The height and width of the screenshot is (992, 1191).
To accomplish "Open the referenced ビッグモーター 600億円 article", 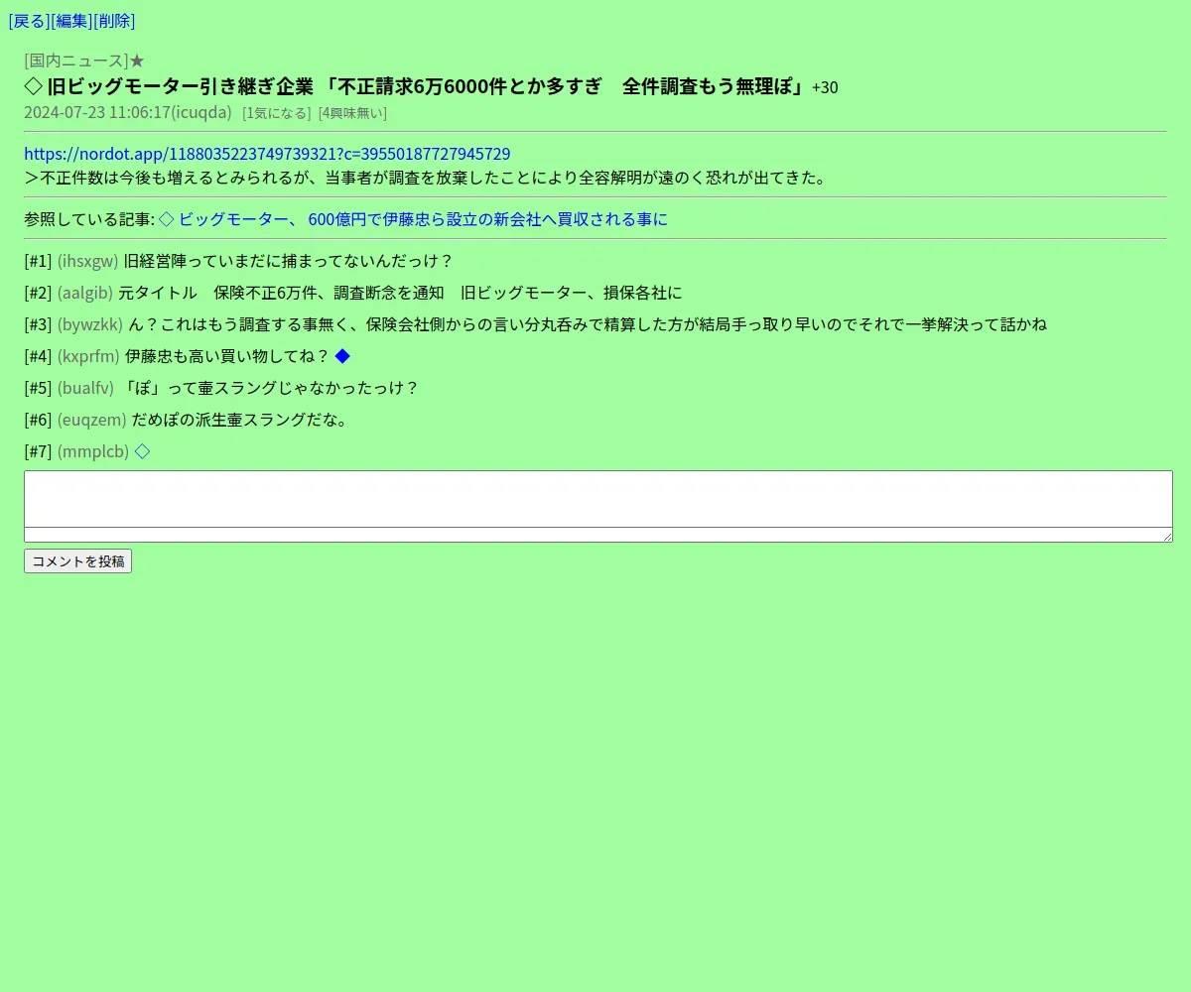I will pyautogui.click(x=413, y=219).
